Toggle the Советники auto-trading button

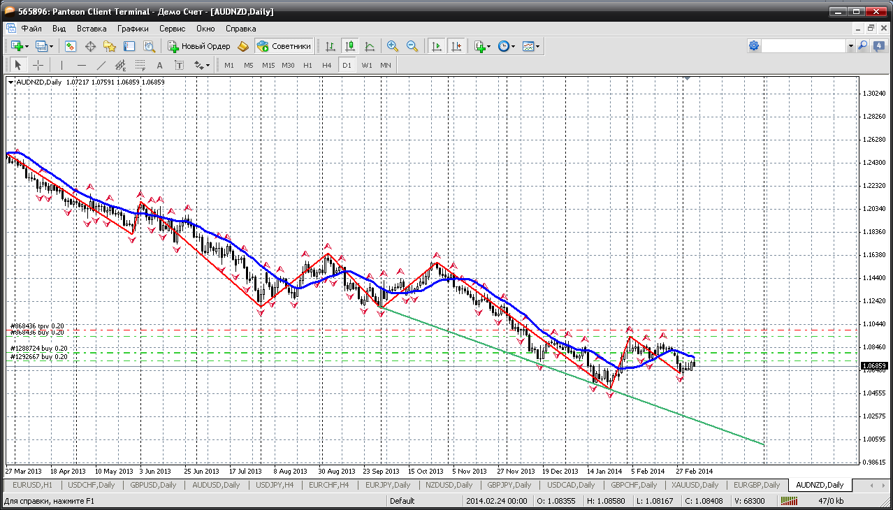(x=284, y=46)
